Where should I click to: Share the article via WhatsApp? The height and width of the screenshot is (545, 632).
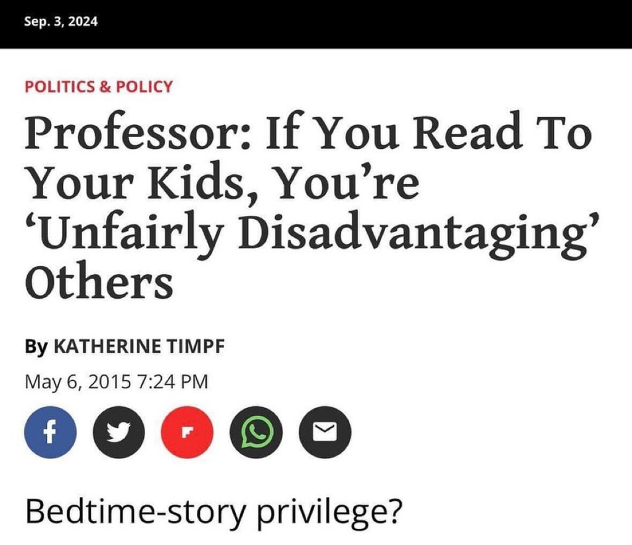pyautogui.click(x=256, y=433)
